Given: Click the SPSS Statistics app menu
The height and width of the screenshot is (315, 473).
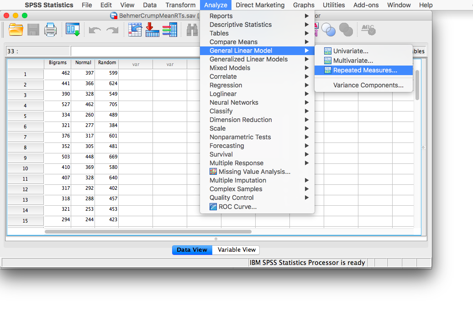Looking at the screenshot, I should coord(49,5).
